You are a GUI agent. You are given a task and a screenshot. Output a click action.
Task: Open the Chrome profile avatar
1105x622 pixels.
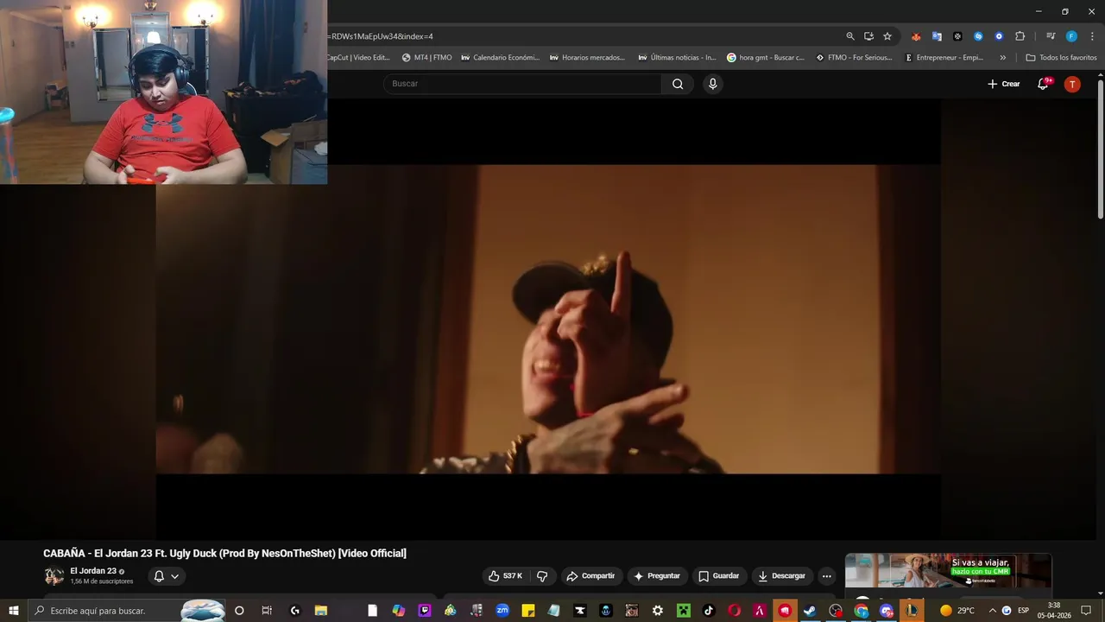[x=1071, y=36]
